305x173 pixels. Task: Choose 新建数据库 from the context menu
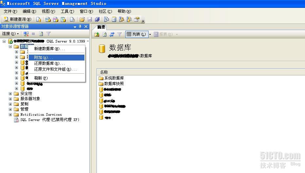pos(57,49)
